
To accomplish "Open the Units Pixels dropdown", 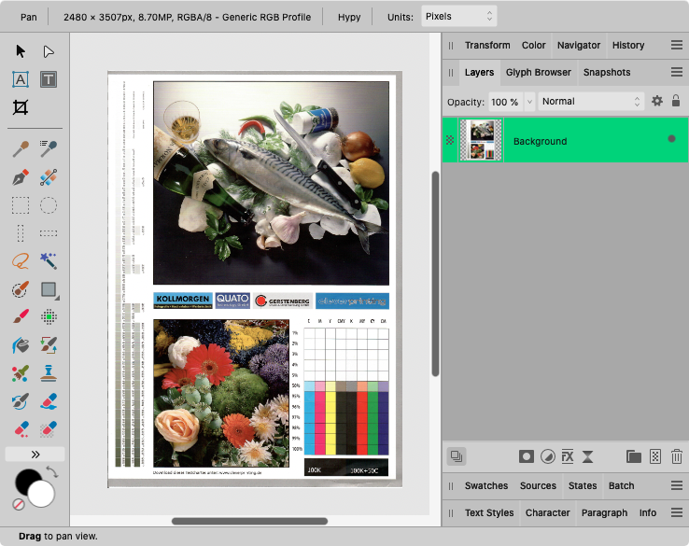I will click(458, 16).
